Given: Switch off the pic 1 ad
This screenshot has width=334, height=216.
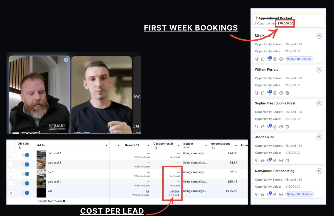Looking at the screenshot, I should (25, 174).
